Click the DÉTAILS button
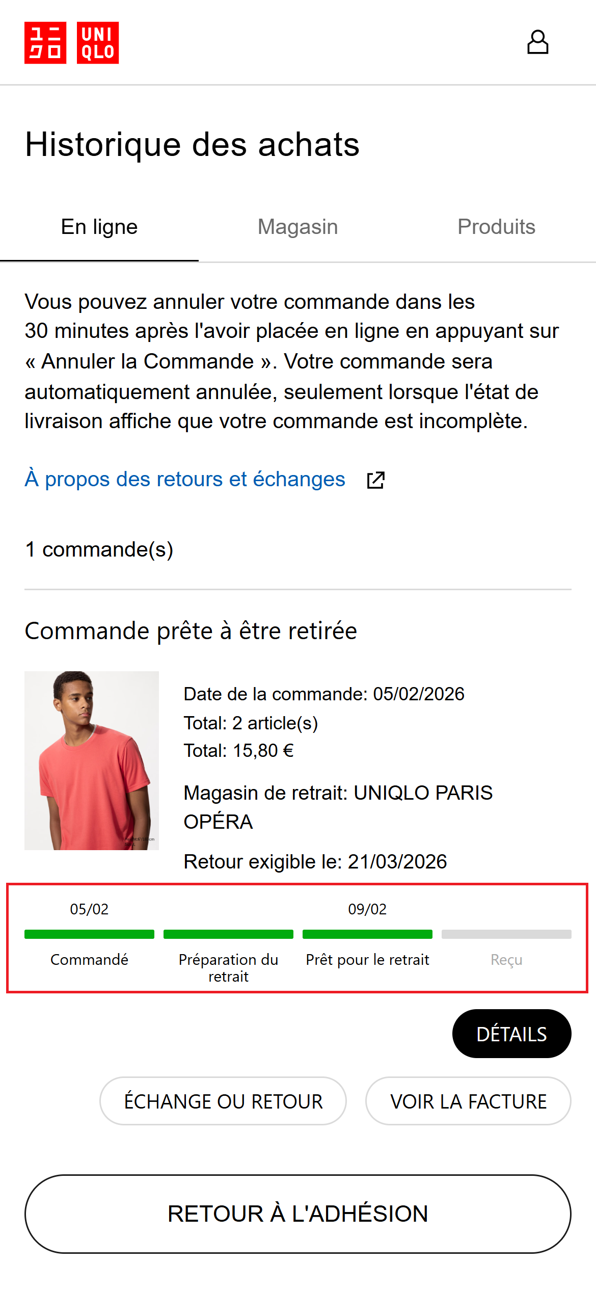Image resolution: width=596 pixels, height=1290 pixels. click(511, 1033)
